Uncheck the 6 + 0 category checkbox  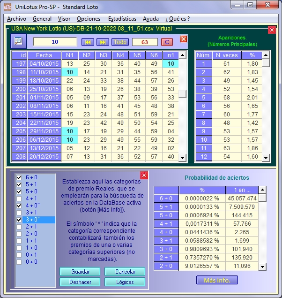pyautogui.click(x=19, y=178)
